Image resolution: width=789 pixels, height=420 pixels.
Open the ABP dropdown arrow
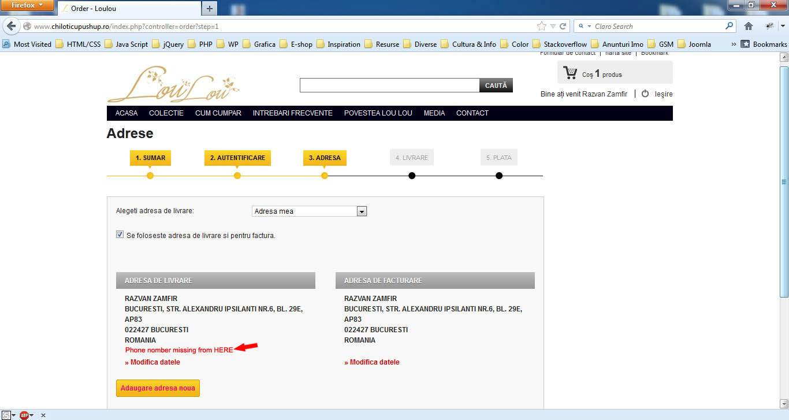(31, 415)
